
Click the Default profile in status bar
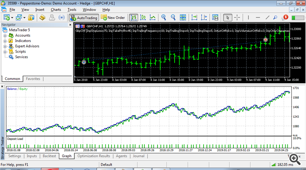point(106,165)
